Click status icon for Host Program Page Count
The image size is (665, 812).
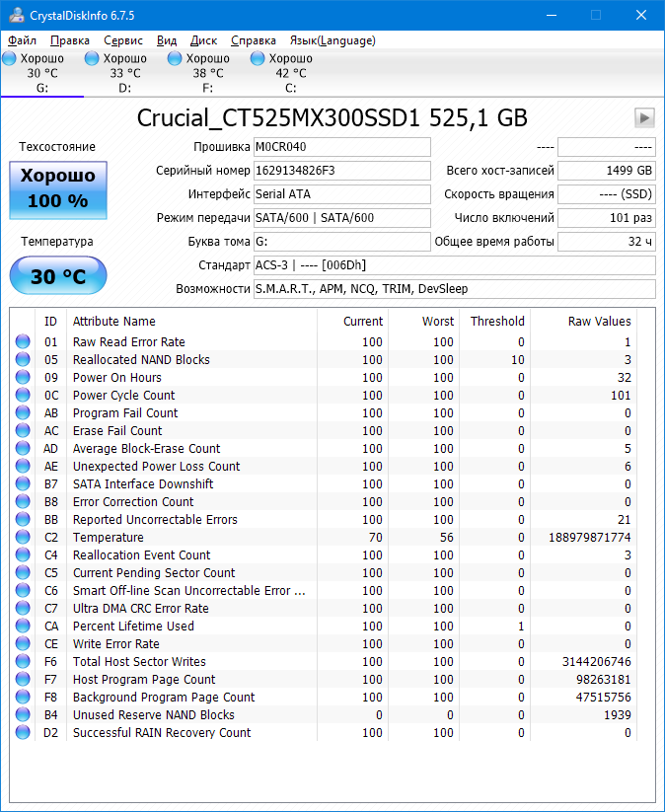click(23, 679)
